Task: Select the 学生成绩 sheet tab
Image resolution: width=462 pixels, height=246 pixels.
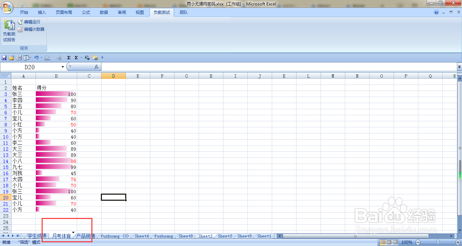Action: coord(37,236)
